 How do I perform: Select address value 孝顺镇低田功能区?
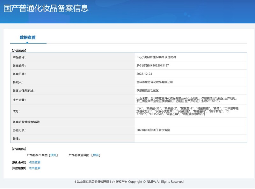[148, 90]
